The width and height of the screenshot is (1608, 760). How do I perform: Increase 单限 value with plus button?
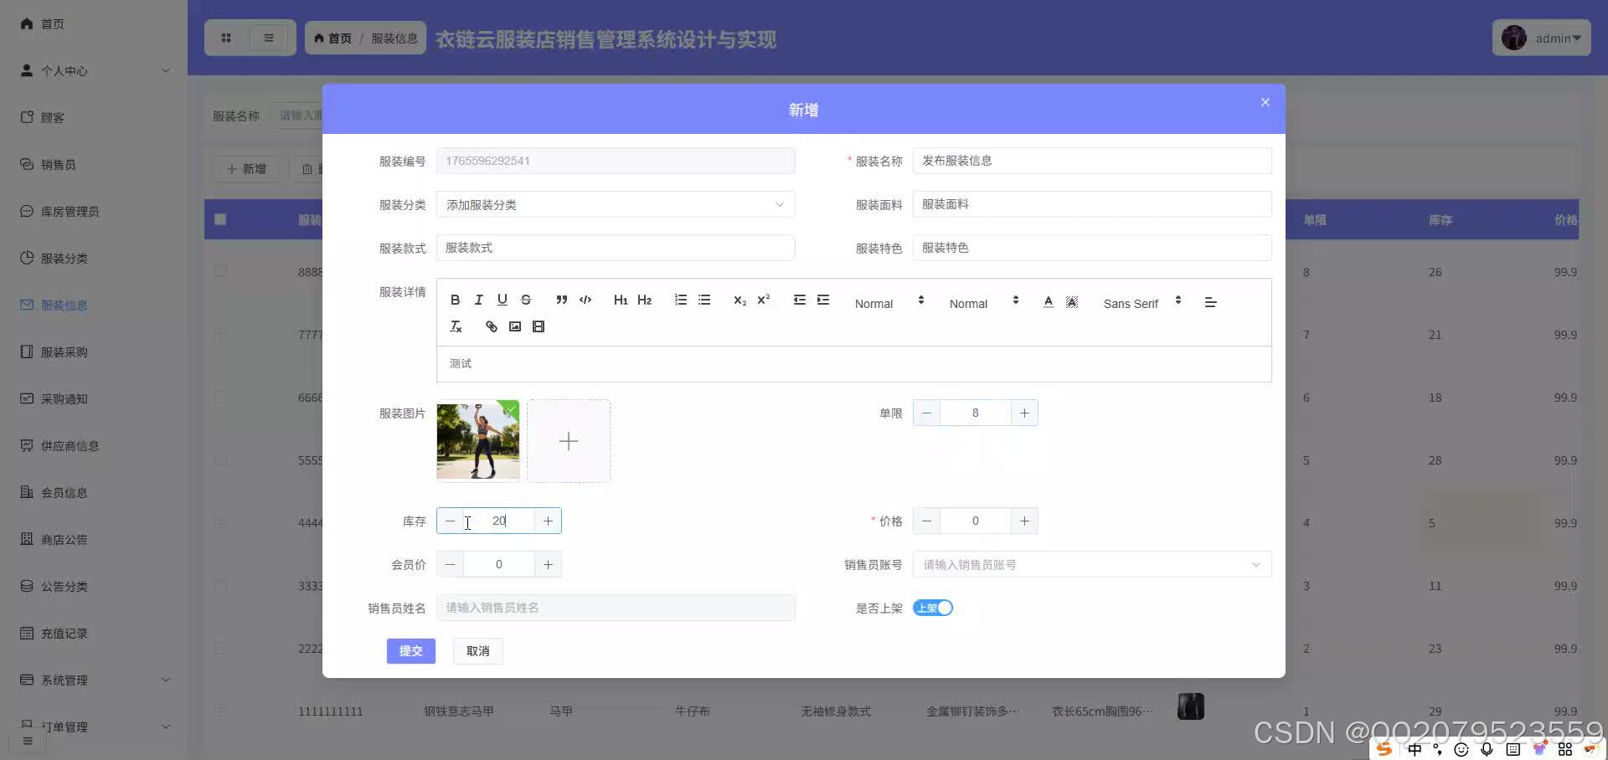(1024, 413)
